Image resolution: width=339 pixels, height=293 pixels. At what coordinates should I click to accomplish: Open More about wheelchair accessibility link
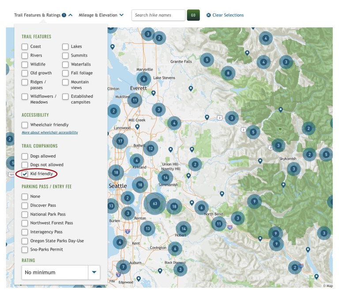[50, 133]
